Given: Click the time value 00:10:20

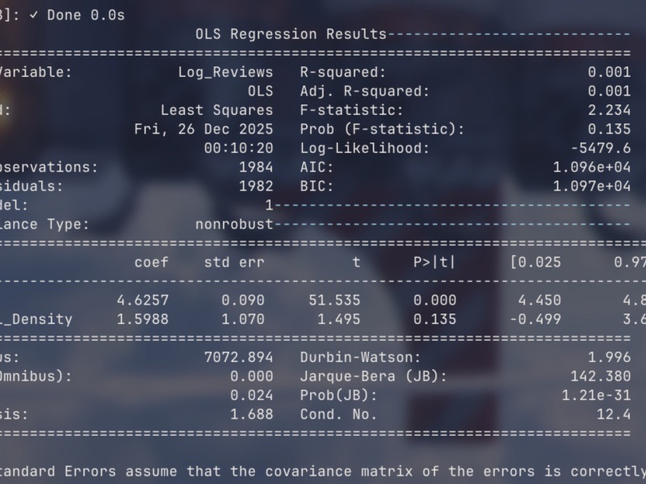Looking at the screenshot, I should click(x=238, y=148).
